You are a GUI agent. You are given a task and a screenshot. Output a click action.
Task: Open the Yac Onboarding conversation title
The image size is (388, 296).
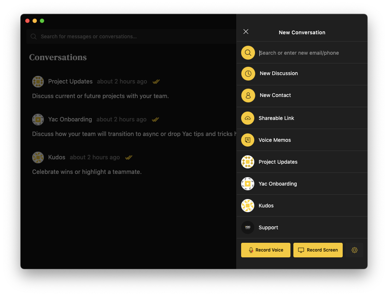coord(70,120)
